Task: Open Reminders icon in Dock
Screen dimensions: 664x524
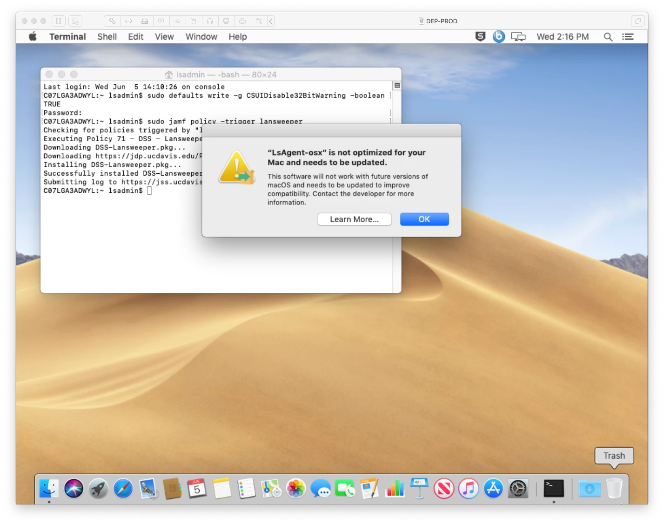Action: 246,489
